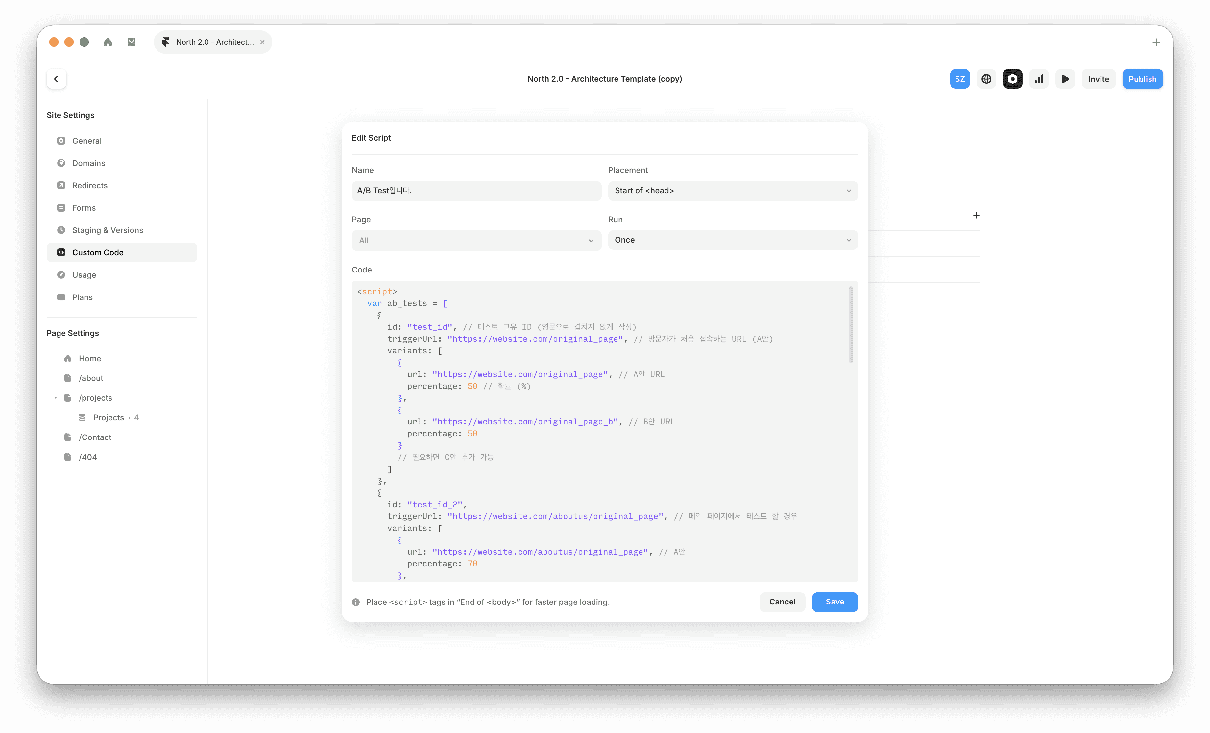The image size is (1210, 733).
Task: Open the Placement dropdown
Action: pyautogui.click(x=732, y=191)
